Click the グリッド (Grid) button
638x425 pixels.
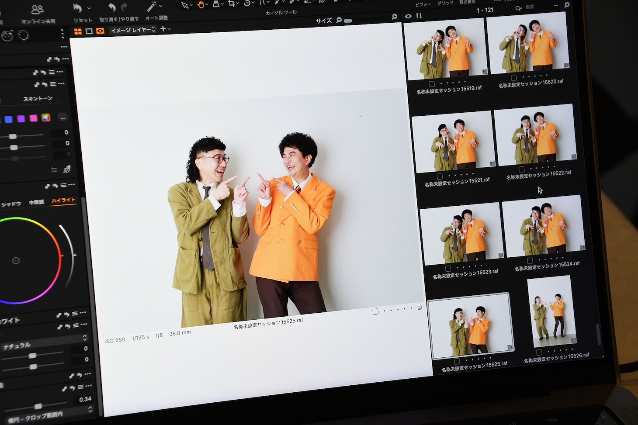pos(445,3)
